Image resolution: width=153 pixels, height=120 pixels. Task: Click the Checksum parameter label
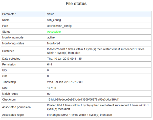coord(9,100)
